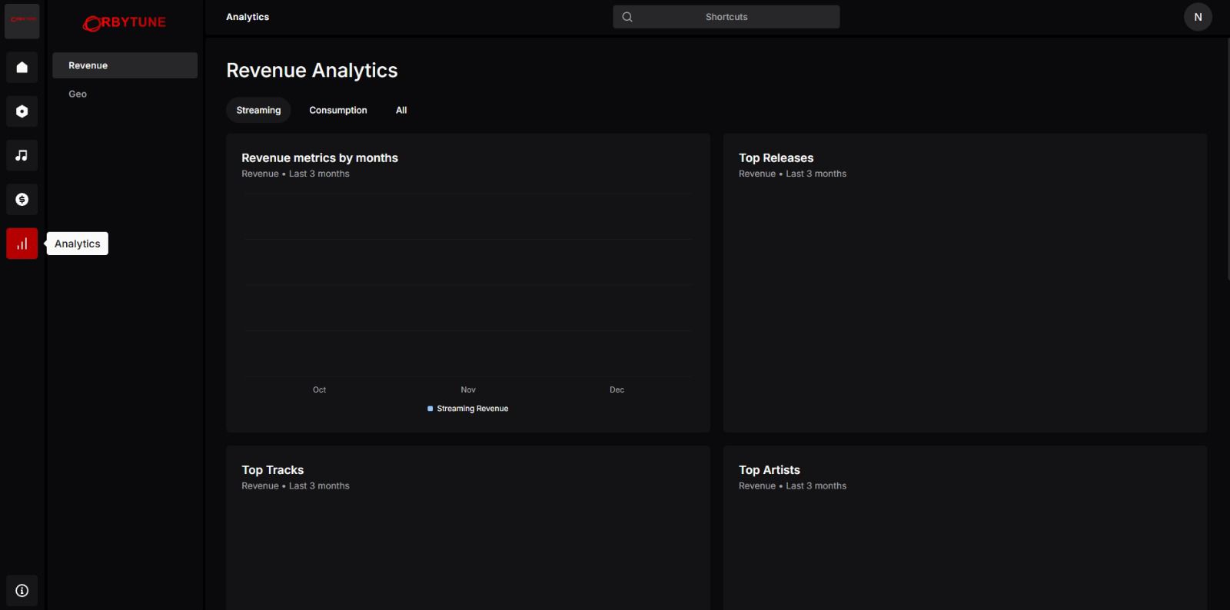Select the Streaming tab
1230x610 pixels.
tap(258, 110)
